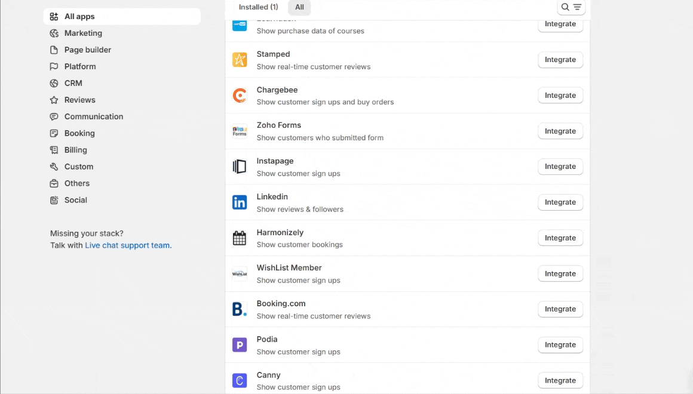Click 'Missing your stack?' text
The width and height of the screenshot is (693, 394).
pyautogui.click(x=87, y=233)
